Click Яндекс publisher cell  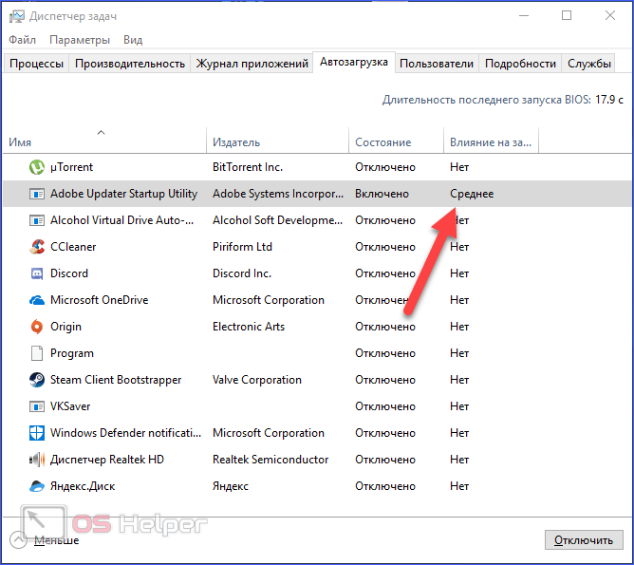231,486
